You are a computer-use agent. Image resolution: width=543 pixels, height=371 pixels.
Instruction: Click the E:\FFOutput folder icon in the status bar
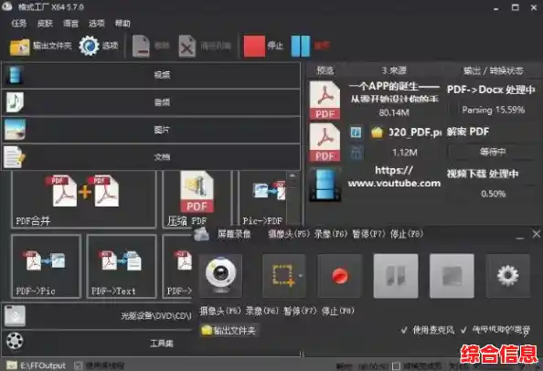[x=12, y=366]
